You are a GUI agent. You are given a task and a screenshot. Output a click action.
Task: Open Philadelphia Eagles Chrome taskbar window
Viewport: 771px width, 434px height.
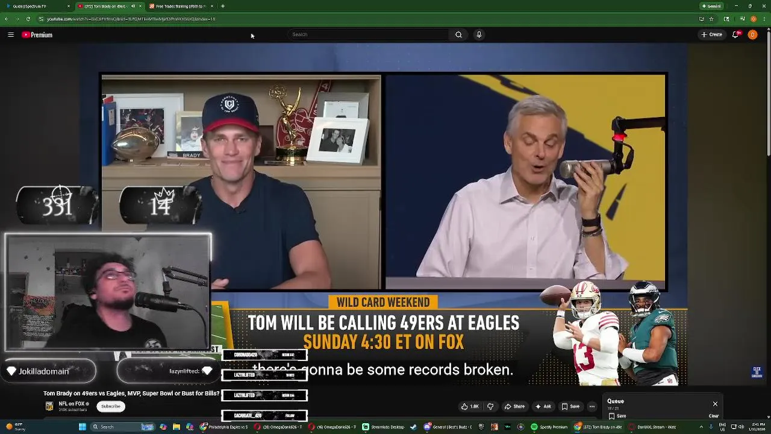point(224,427)
